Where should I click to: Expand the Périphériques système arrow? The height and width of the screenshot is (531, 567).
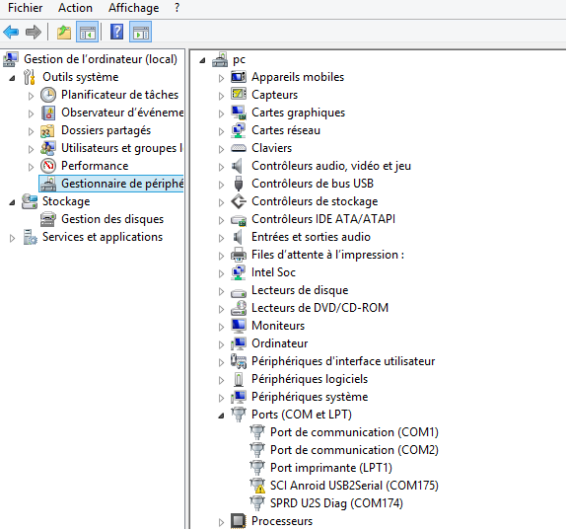click(221, 398)
